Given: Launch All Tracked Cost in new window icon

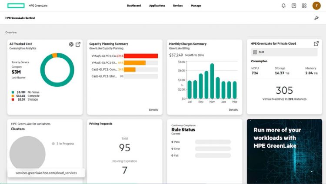Looking at the screenshot, I should pos(78,44).
